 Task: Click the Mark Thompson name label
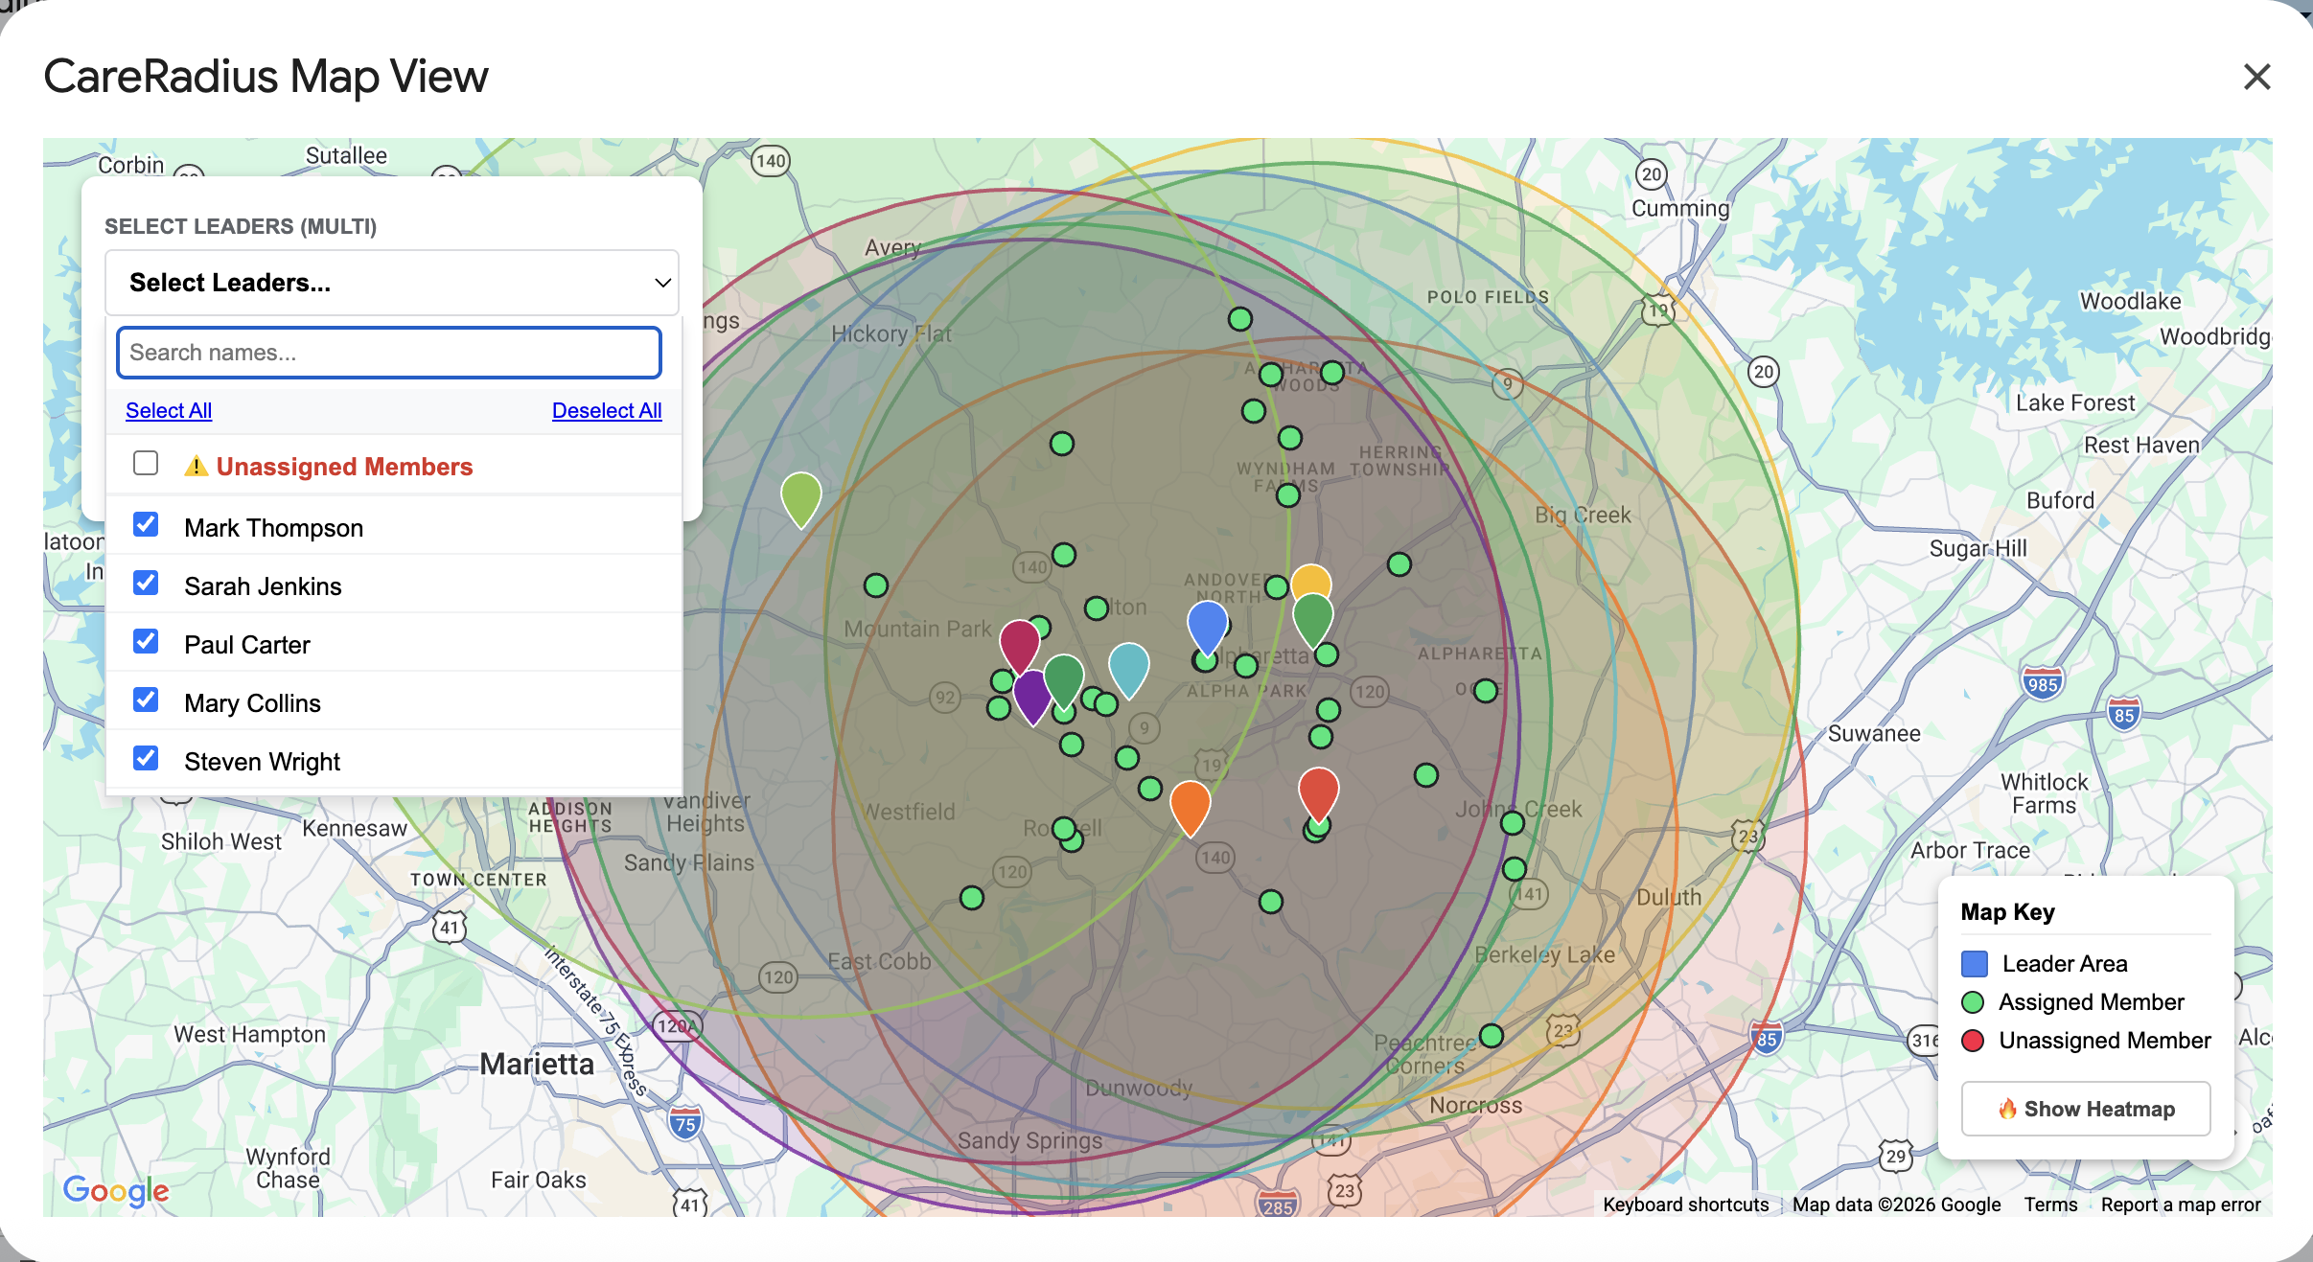pos(273,528)
